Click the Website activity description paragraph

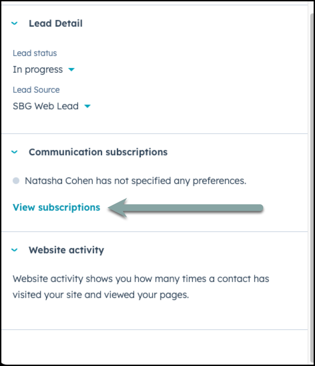[140, 287]
